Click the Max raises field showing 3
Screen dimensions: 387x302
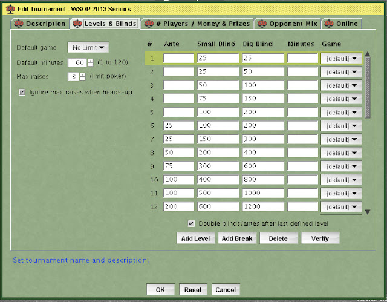click(x=73, y=77)
